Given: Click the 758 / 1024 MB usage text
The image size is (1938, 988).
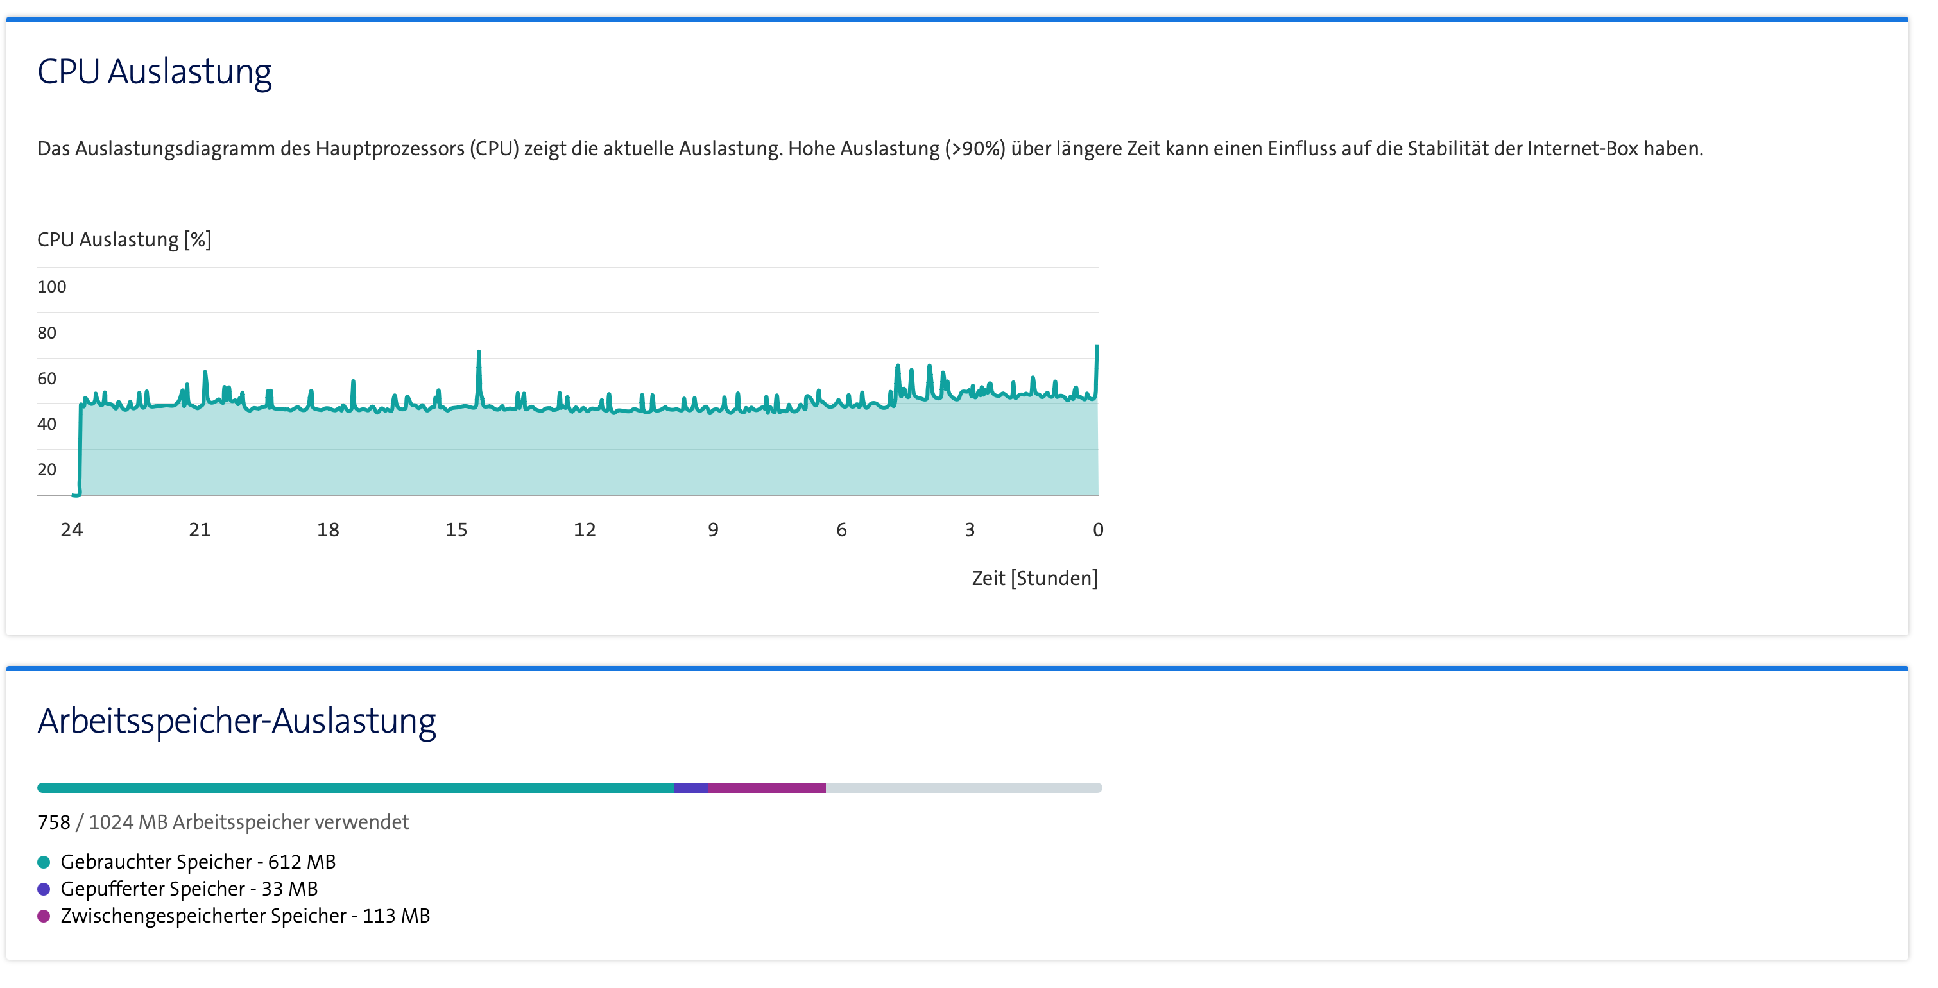Looking at the screenshot, I should click(x=223, y=822).
